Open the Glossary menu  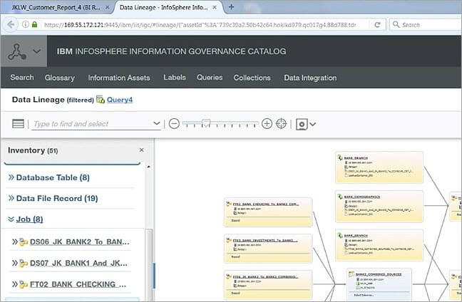tap(59, 78)
